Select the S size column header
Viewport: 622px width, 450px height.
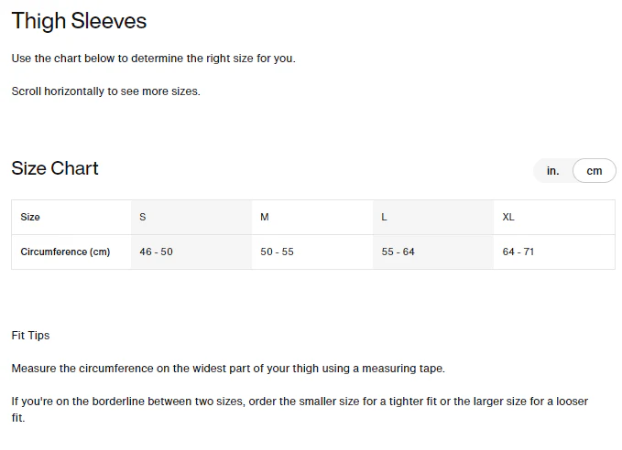191,217
